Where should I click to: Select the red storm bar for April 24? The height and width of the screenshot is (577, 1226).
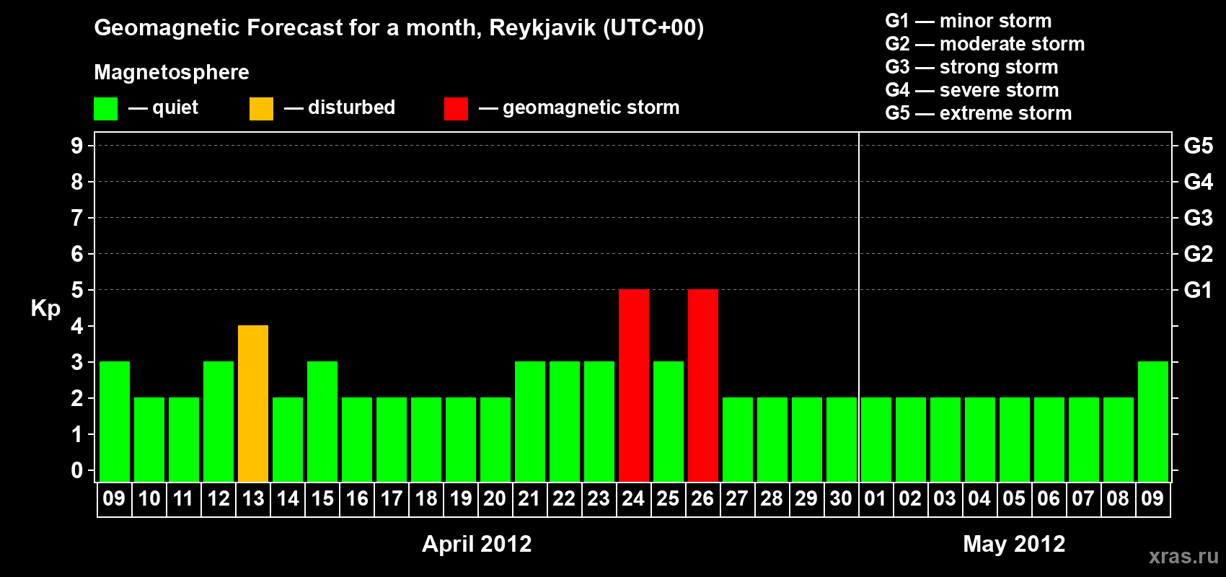634,385
